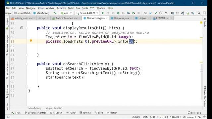
Task: Open the Build tool window
Action: pyautogui.click(x=99, y=113)
